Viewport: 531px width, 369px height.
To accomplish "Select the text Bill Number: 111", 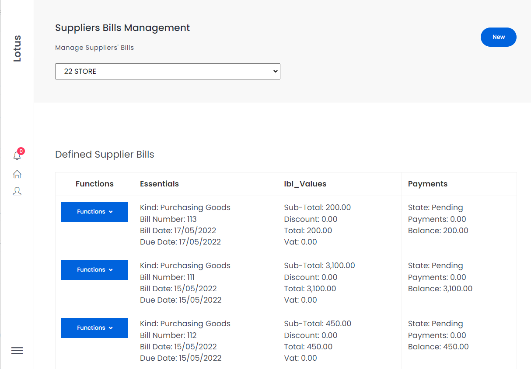I will click(168, 277).
